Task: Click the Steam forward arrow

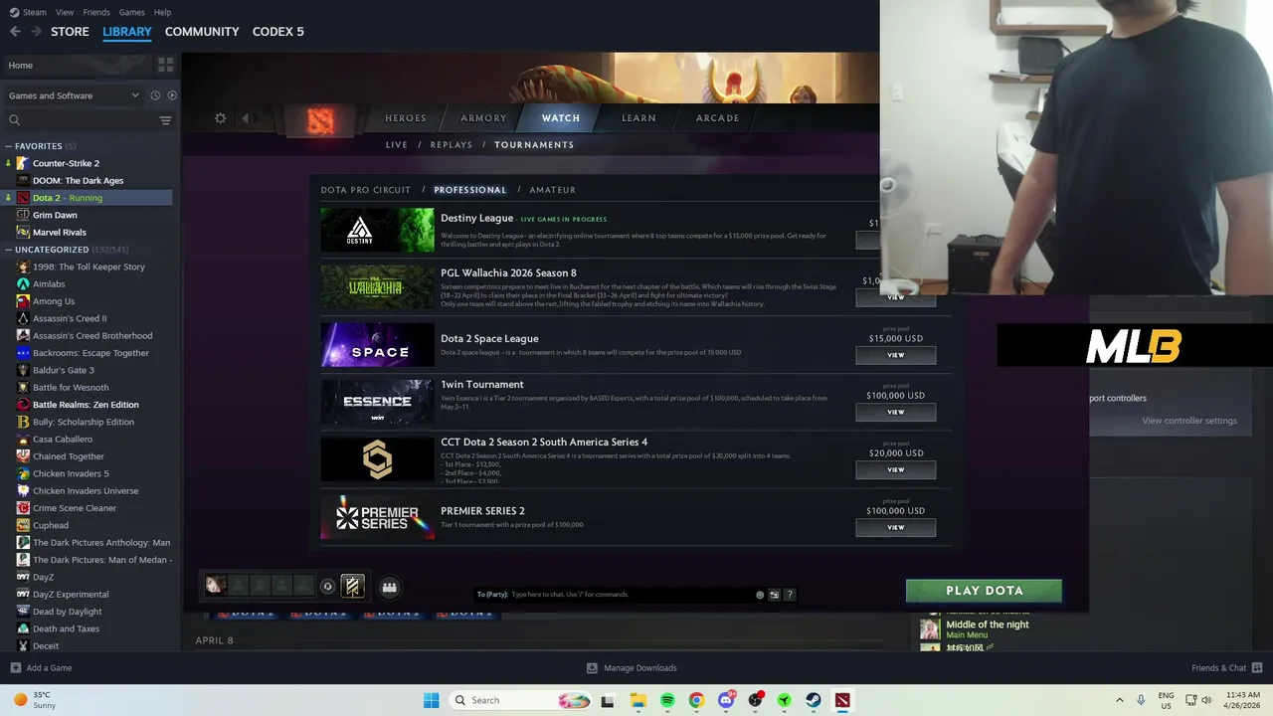Action: click(37, 32)
